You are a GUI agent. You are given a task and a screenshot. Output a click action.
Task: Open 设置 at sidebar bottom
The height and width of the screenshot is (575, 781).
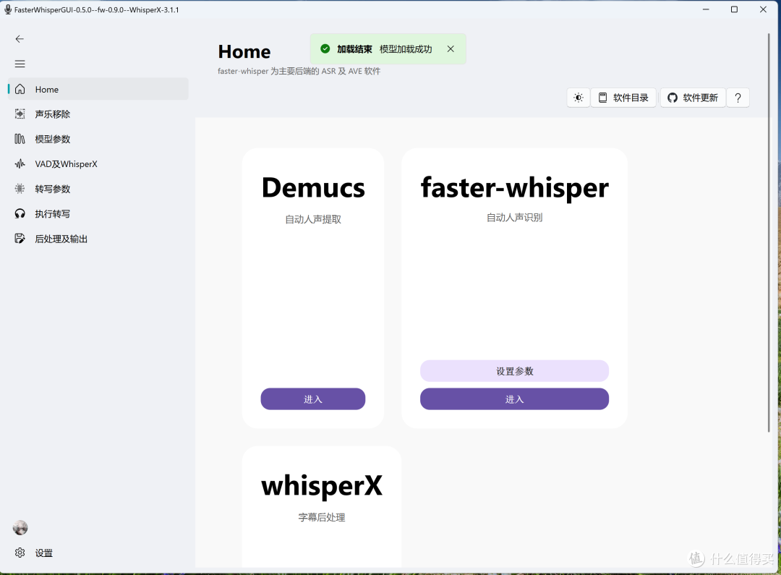pos(98,553)
